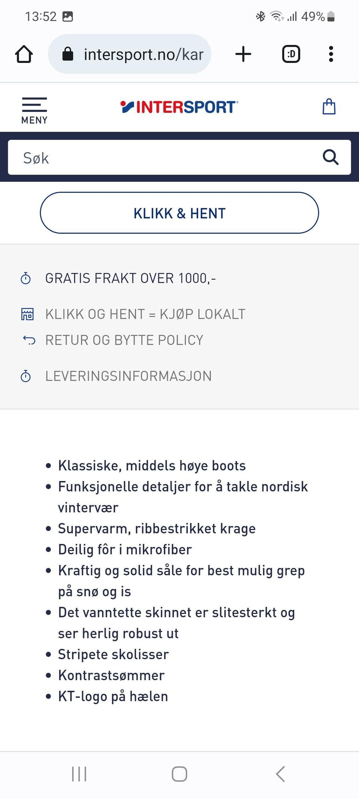The width and height of the screenshot is (359, 799).
Task: Tap the browser home icon
Action: point(24,54)
